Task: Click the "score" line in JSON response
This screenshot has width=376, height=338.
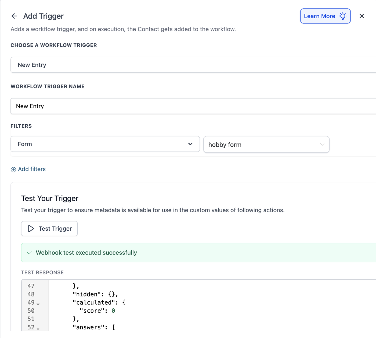Action: point(97,311)
